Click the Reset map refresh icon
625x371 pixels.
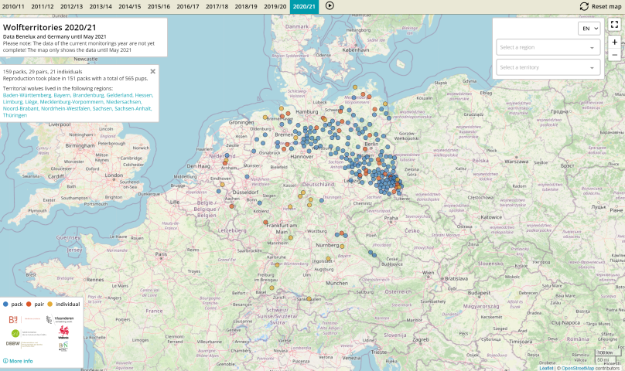584,6
